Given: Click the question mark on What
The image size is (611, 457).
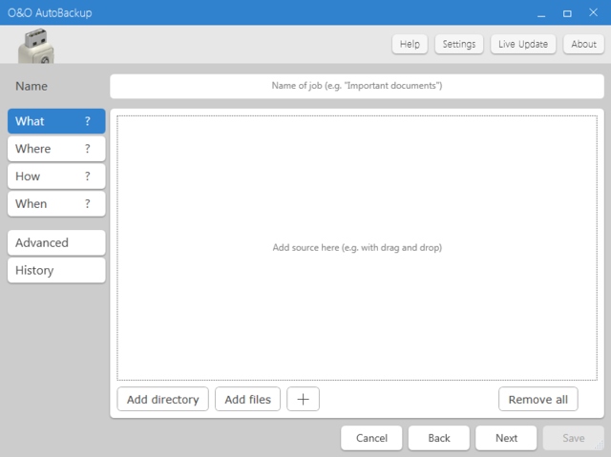Looking at the screenshot, I should pos(88,121).
